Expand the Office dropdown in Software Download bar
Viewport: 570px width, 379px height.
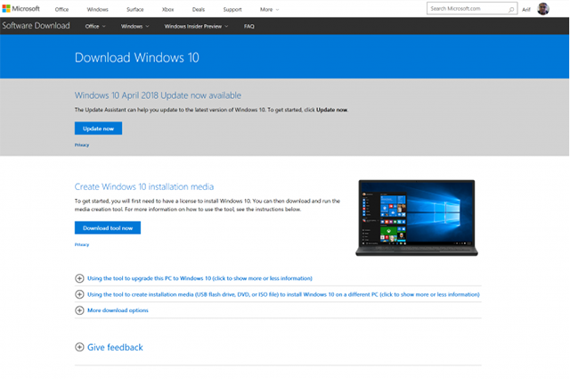point(95,26)
